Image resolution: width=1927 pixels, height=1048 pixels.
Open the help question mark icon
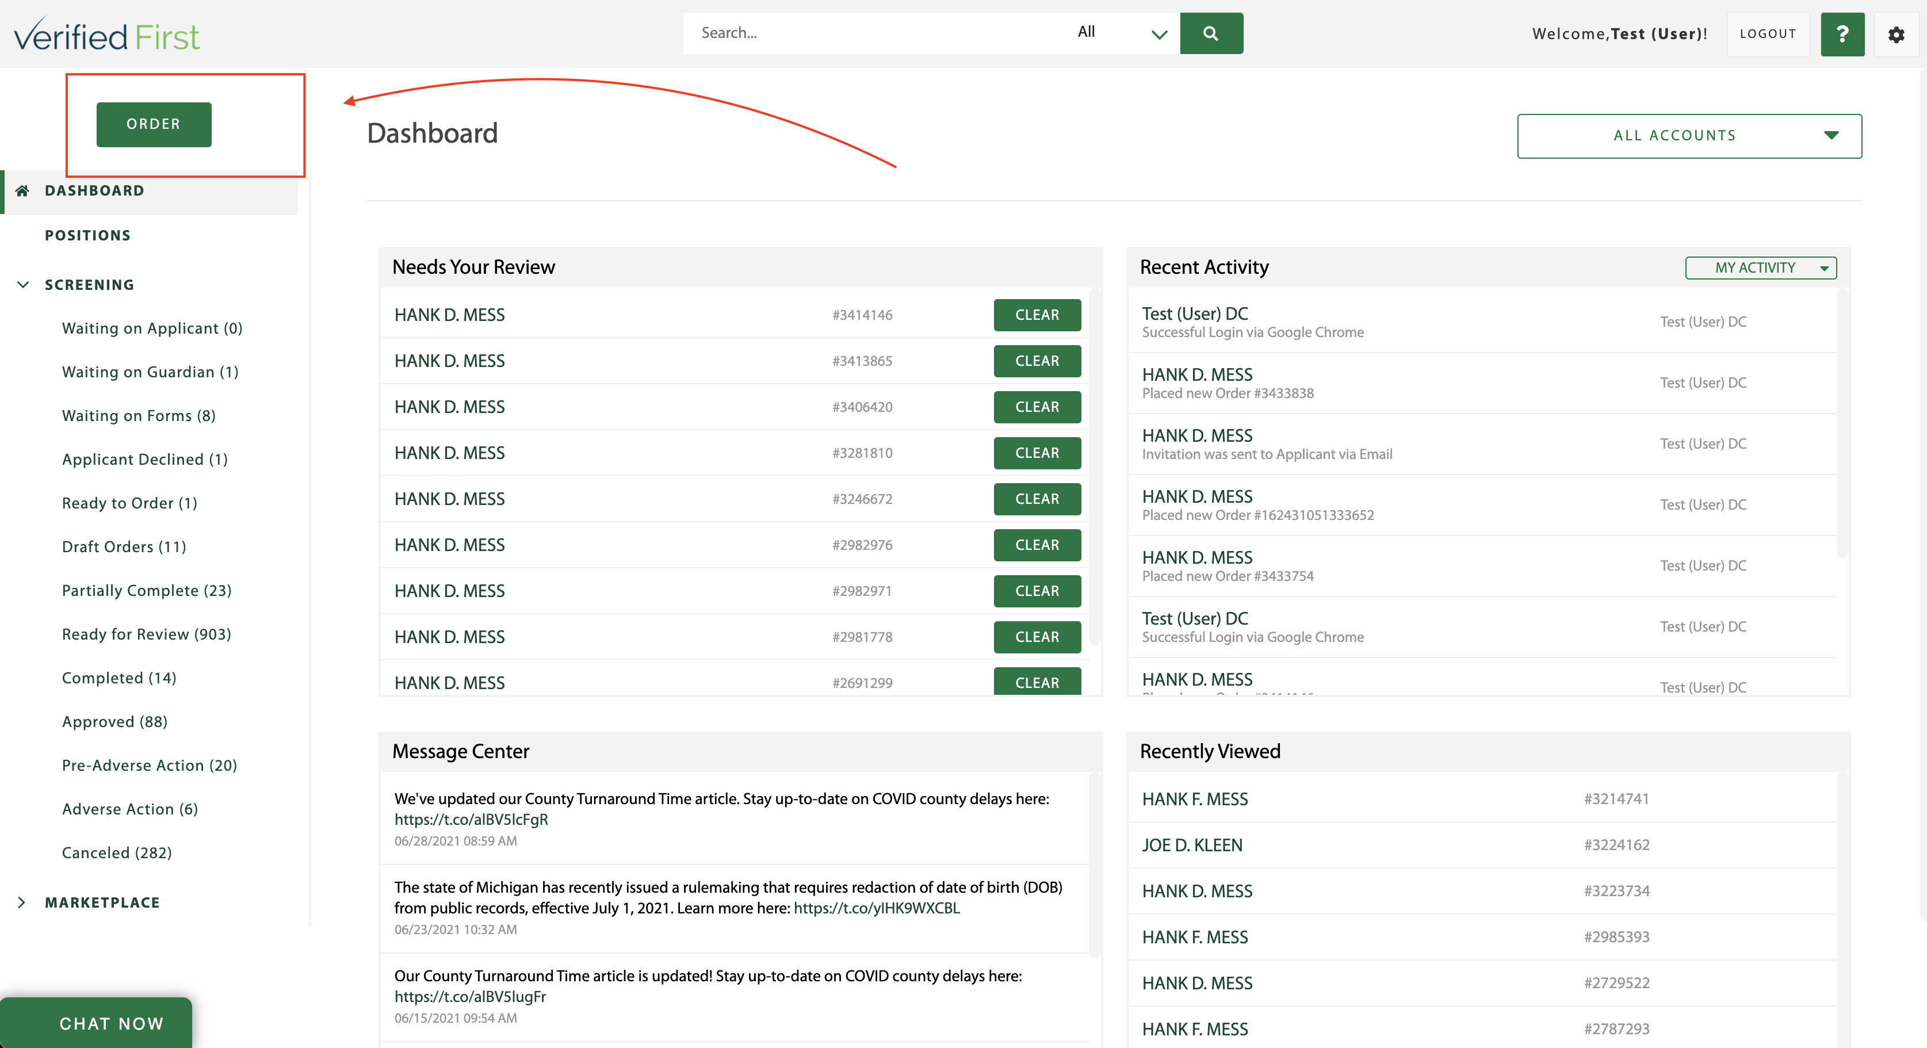[x=1842, y=34]
